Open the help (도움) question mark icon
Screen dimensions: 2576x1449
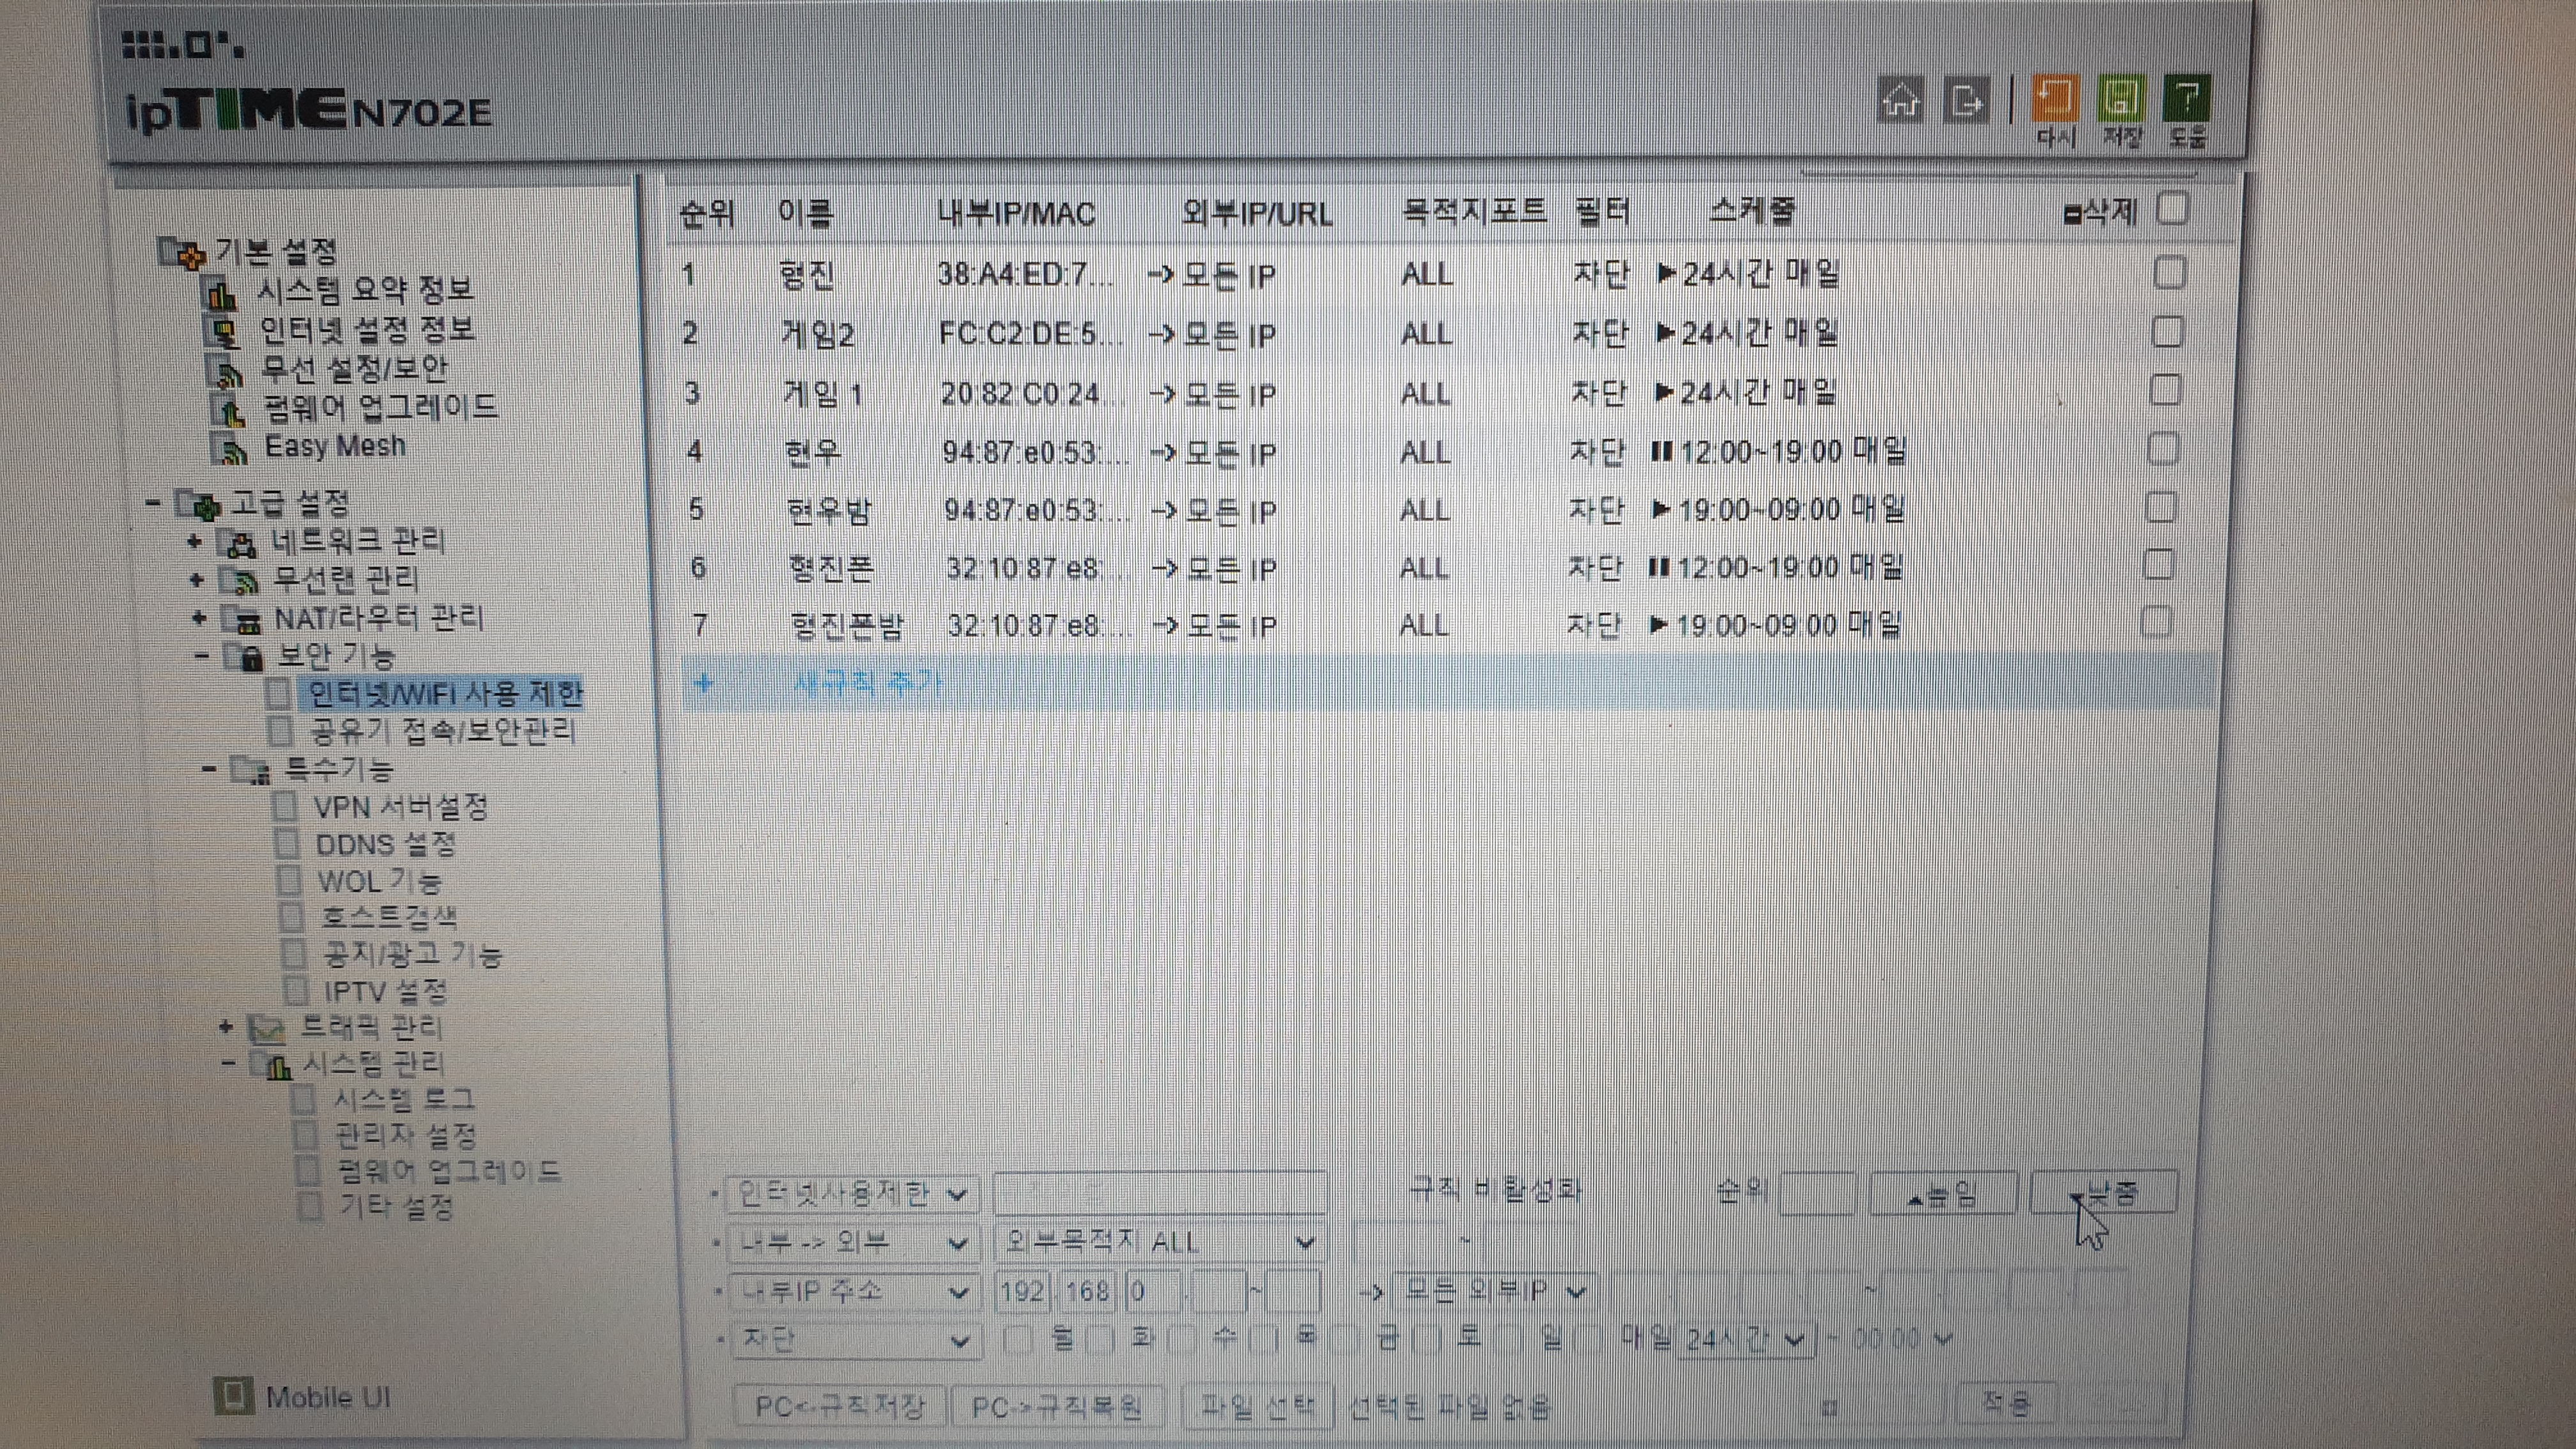2187,99
